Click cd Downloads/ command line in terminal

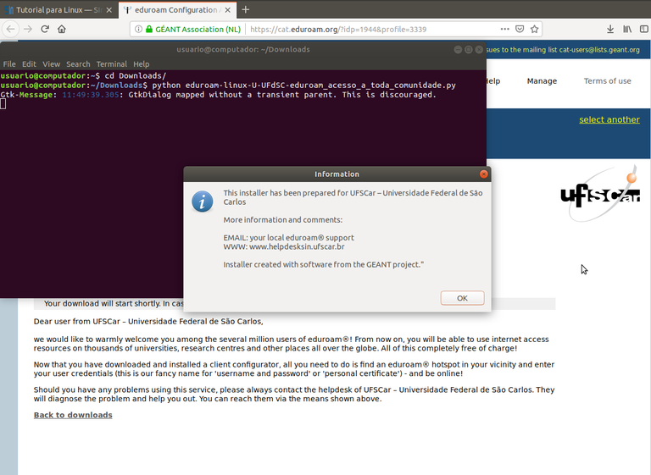click(x=136, y=76)
